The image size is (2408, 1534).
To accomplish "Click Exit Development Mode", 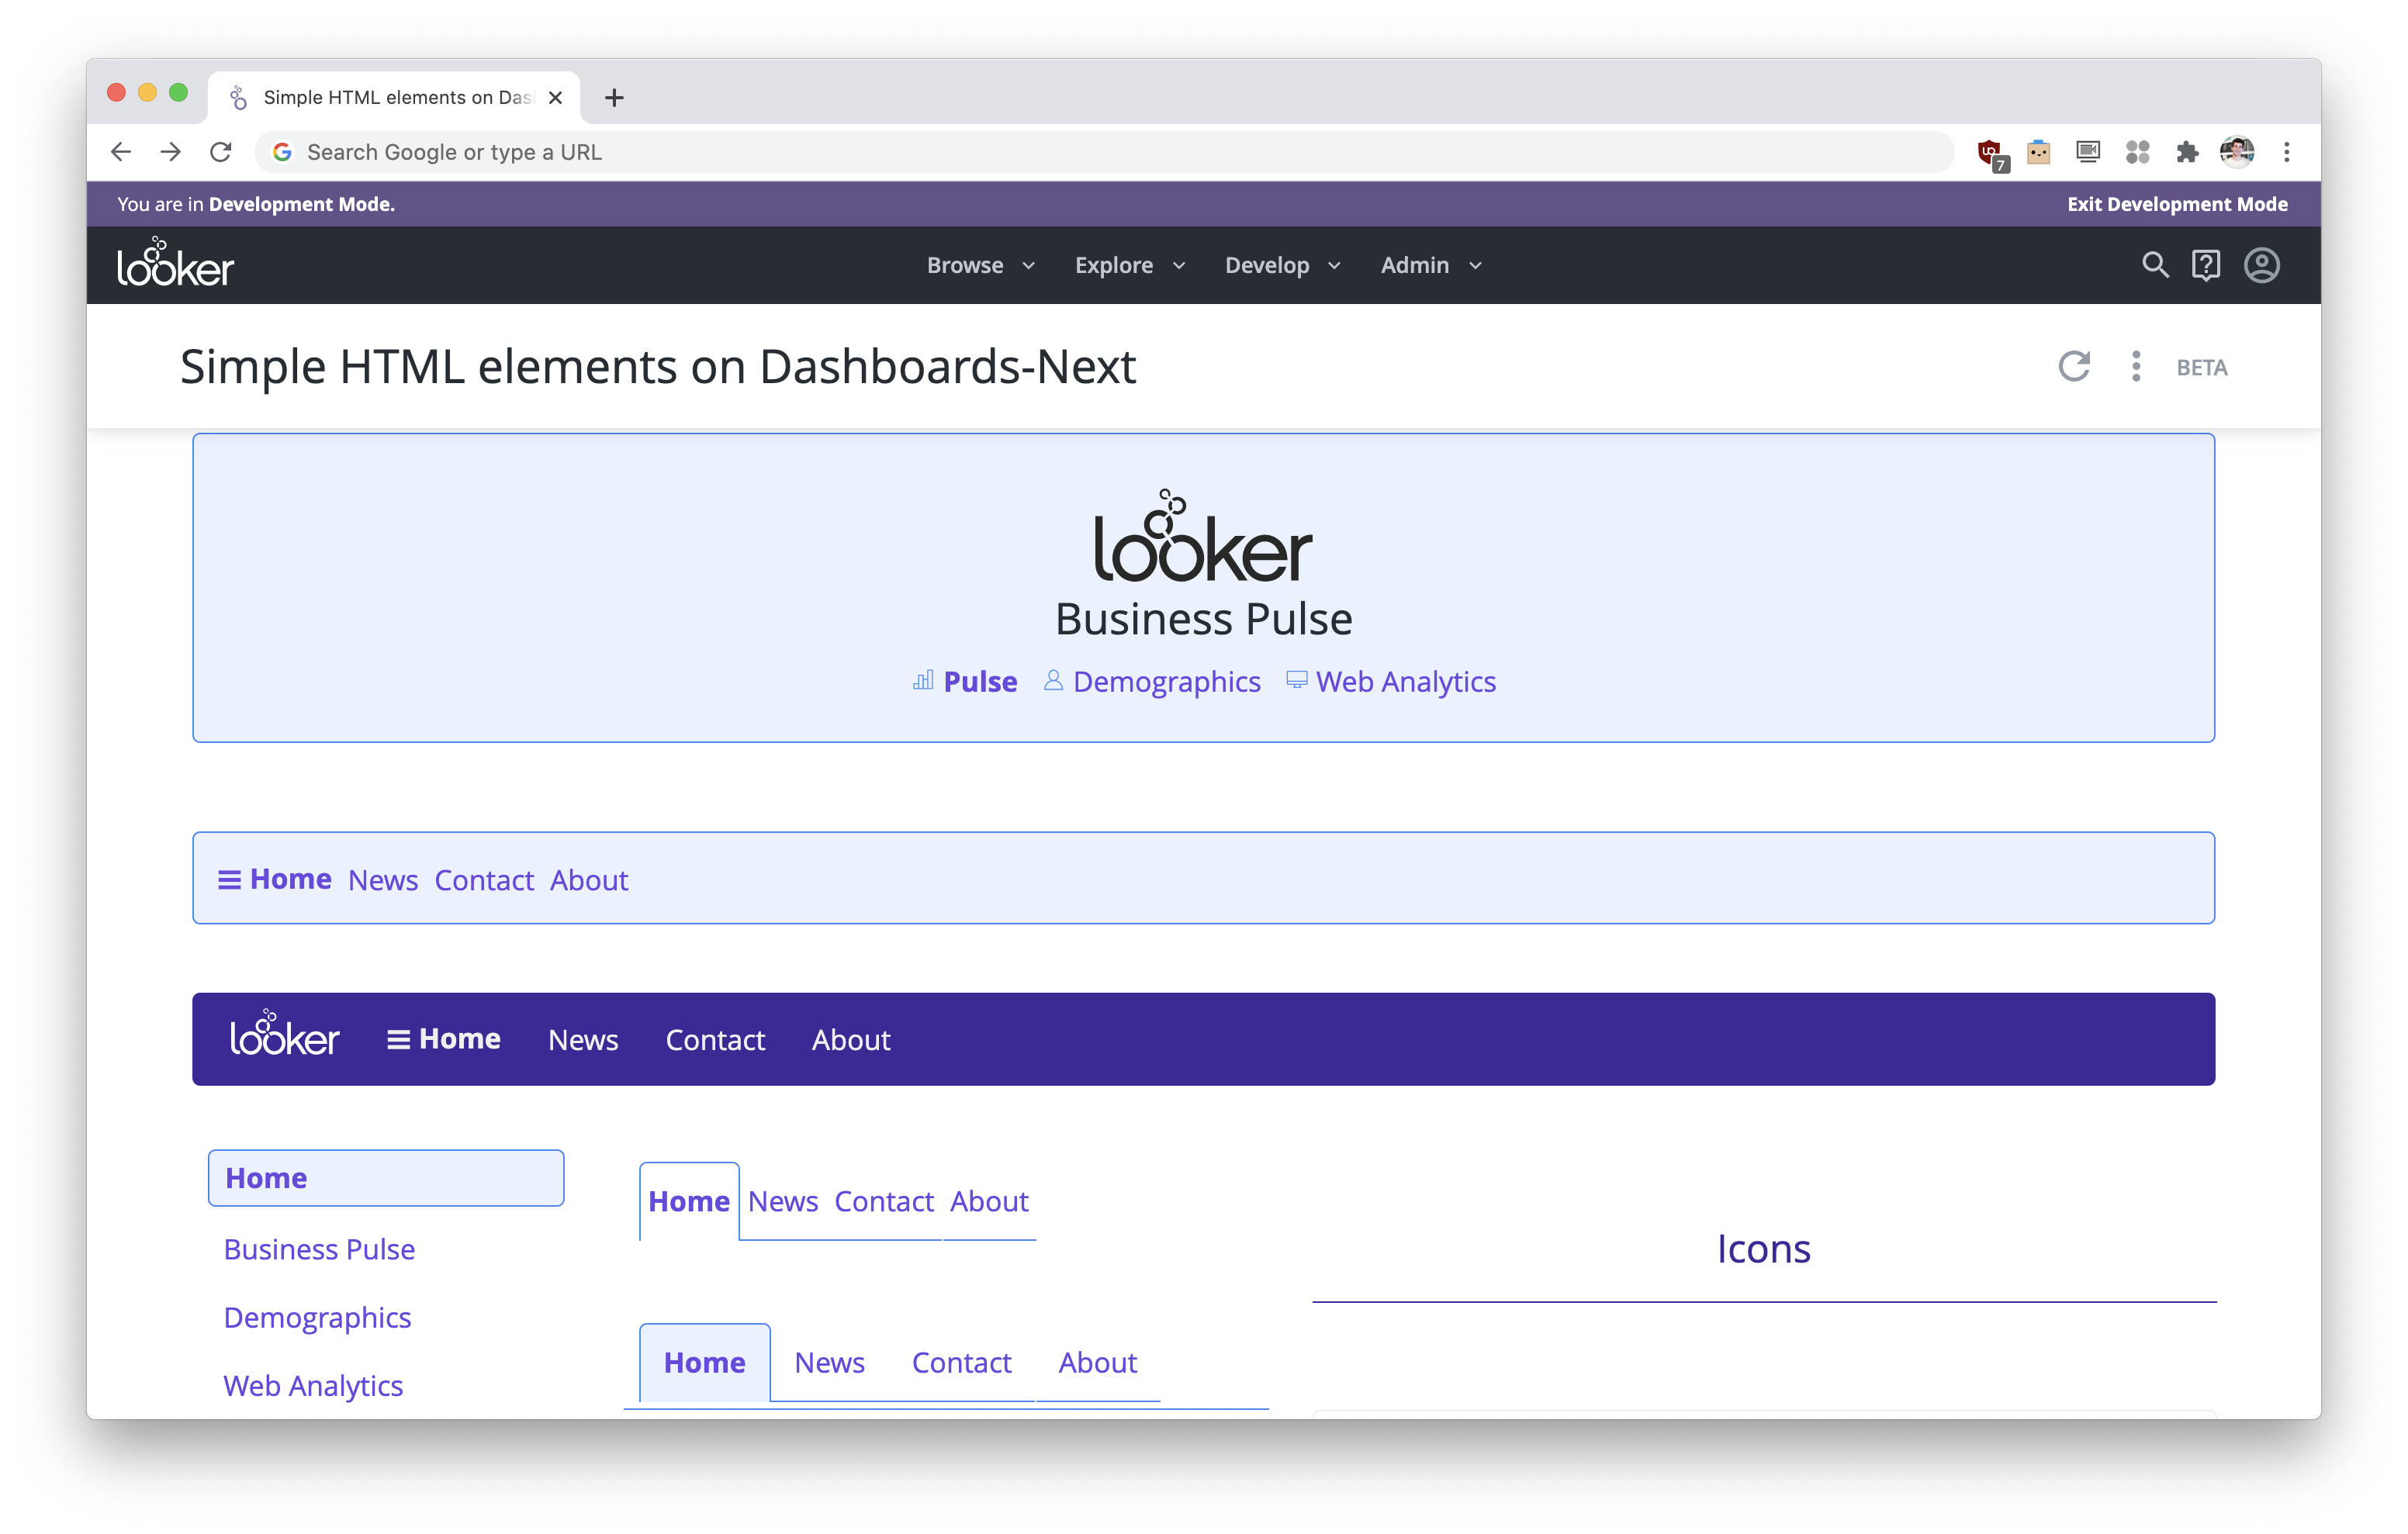I will coord(2177,204).
